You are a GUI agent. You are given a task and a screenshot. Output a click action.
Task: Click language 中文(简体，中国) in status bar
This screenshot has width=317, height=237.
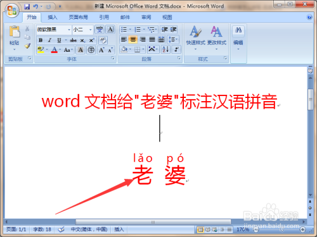click(x=89, y=229)
